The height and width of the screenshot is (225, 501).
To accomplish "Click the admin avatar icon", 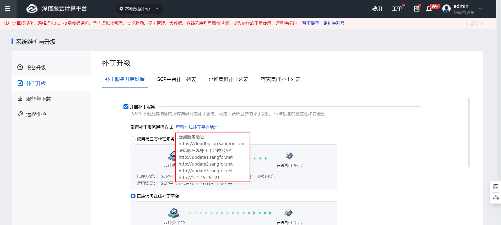I will click(446, 9).
